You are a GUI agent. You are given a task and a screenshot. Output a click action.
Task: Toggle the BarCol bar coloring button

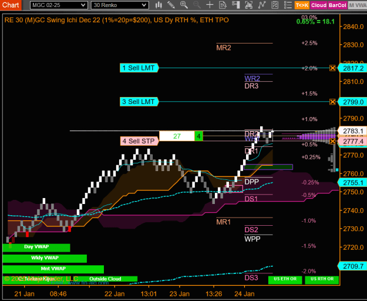[337, 5]
